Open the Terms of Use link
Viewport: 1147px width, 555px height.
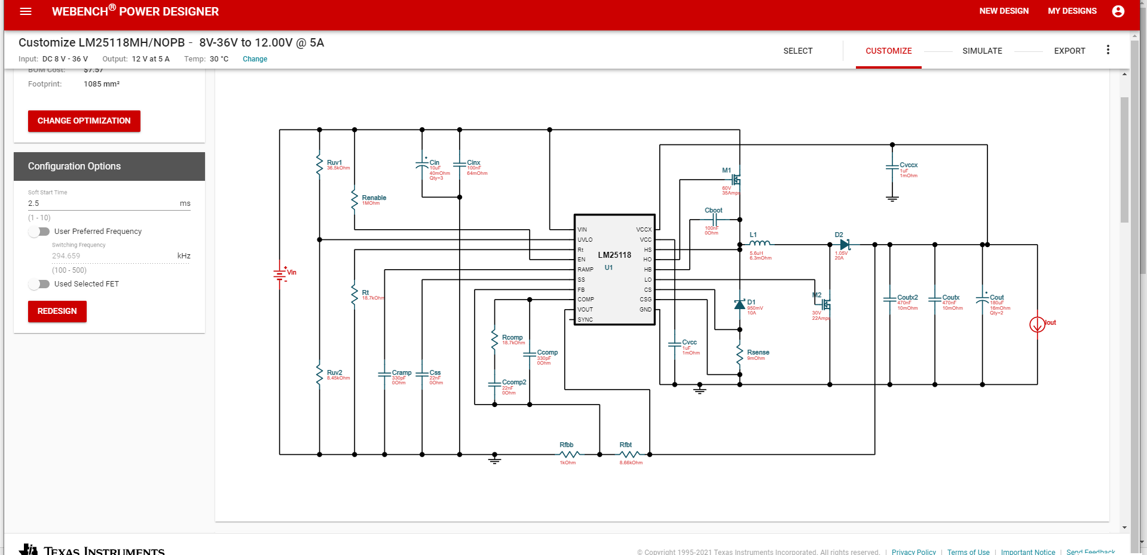click(x=968, y=552)
